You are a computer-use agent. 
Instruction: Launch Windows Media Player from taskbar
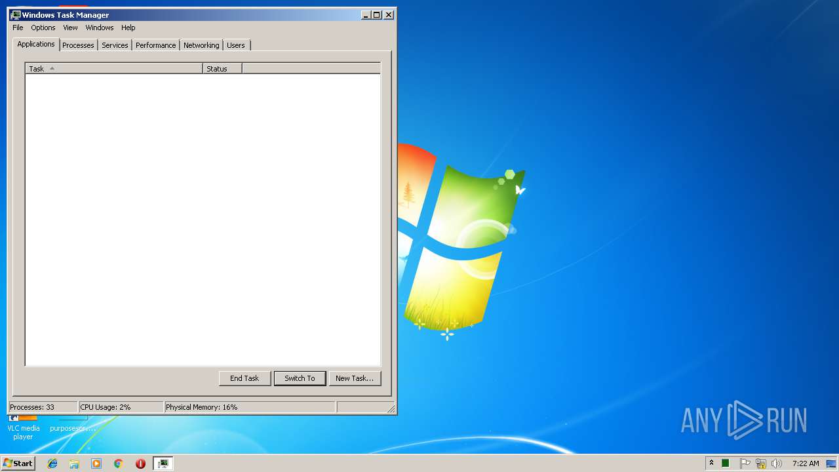click(x=96, y=463)
